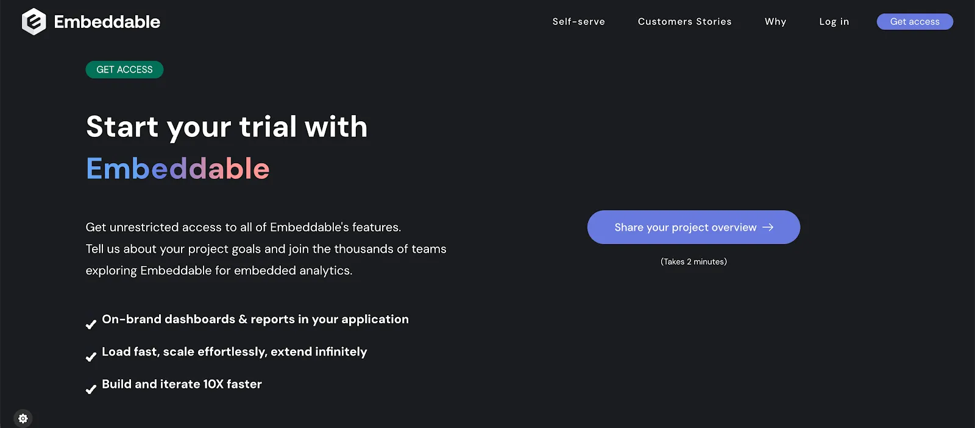This screenshot has height=428, width=975.
Task: Open the cookie settings gear icon
Action: [x=23, y=418]
